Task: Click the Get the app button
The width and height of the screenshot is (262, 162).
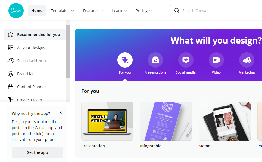Action: coord(37,152)
